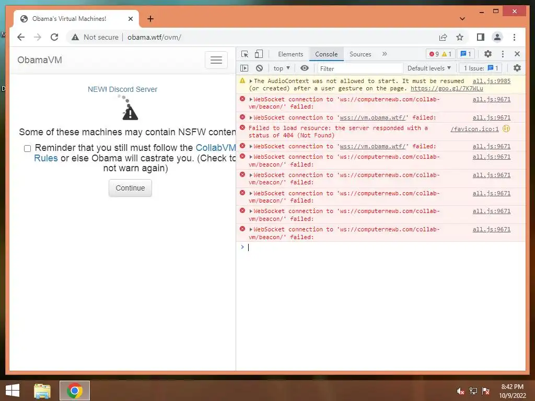Image resolution: width=535 pixels, height=401 pixels.
Task: Select the Console tab
Action: [x=326, y=54]
